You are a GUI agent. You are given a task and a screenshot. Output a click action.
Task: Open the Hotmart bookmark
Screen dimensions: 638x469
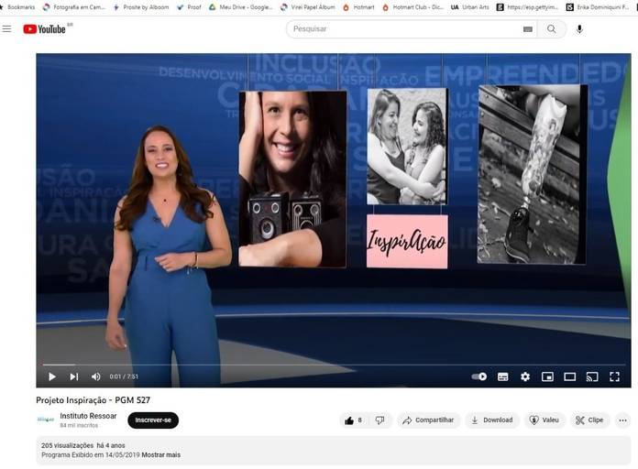(358, 6)
